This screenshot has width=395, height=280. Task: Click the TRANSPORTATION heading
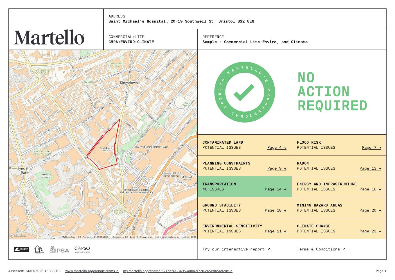tap(219, 184)
